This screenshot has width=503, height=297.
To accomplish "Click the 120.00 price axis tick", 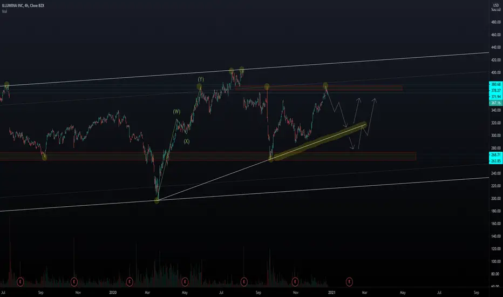I will tap(496, 249).
